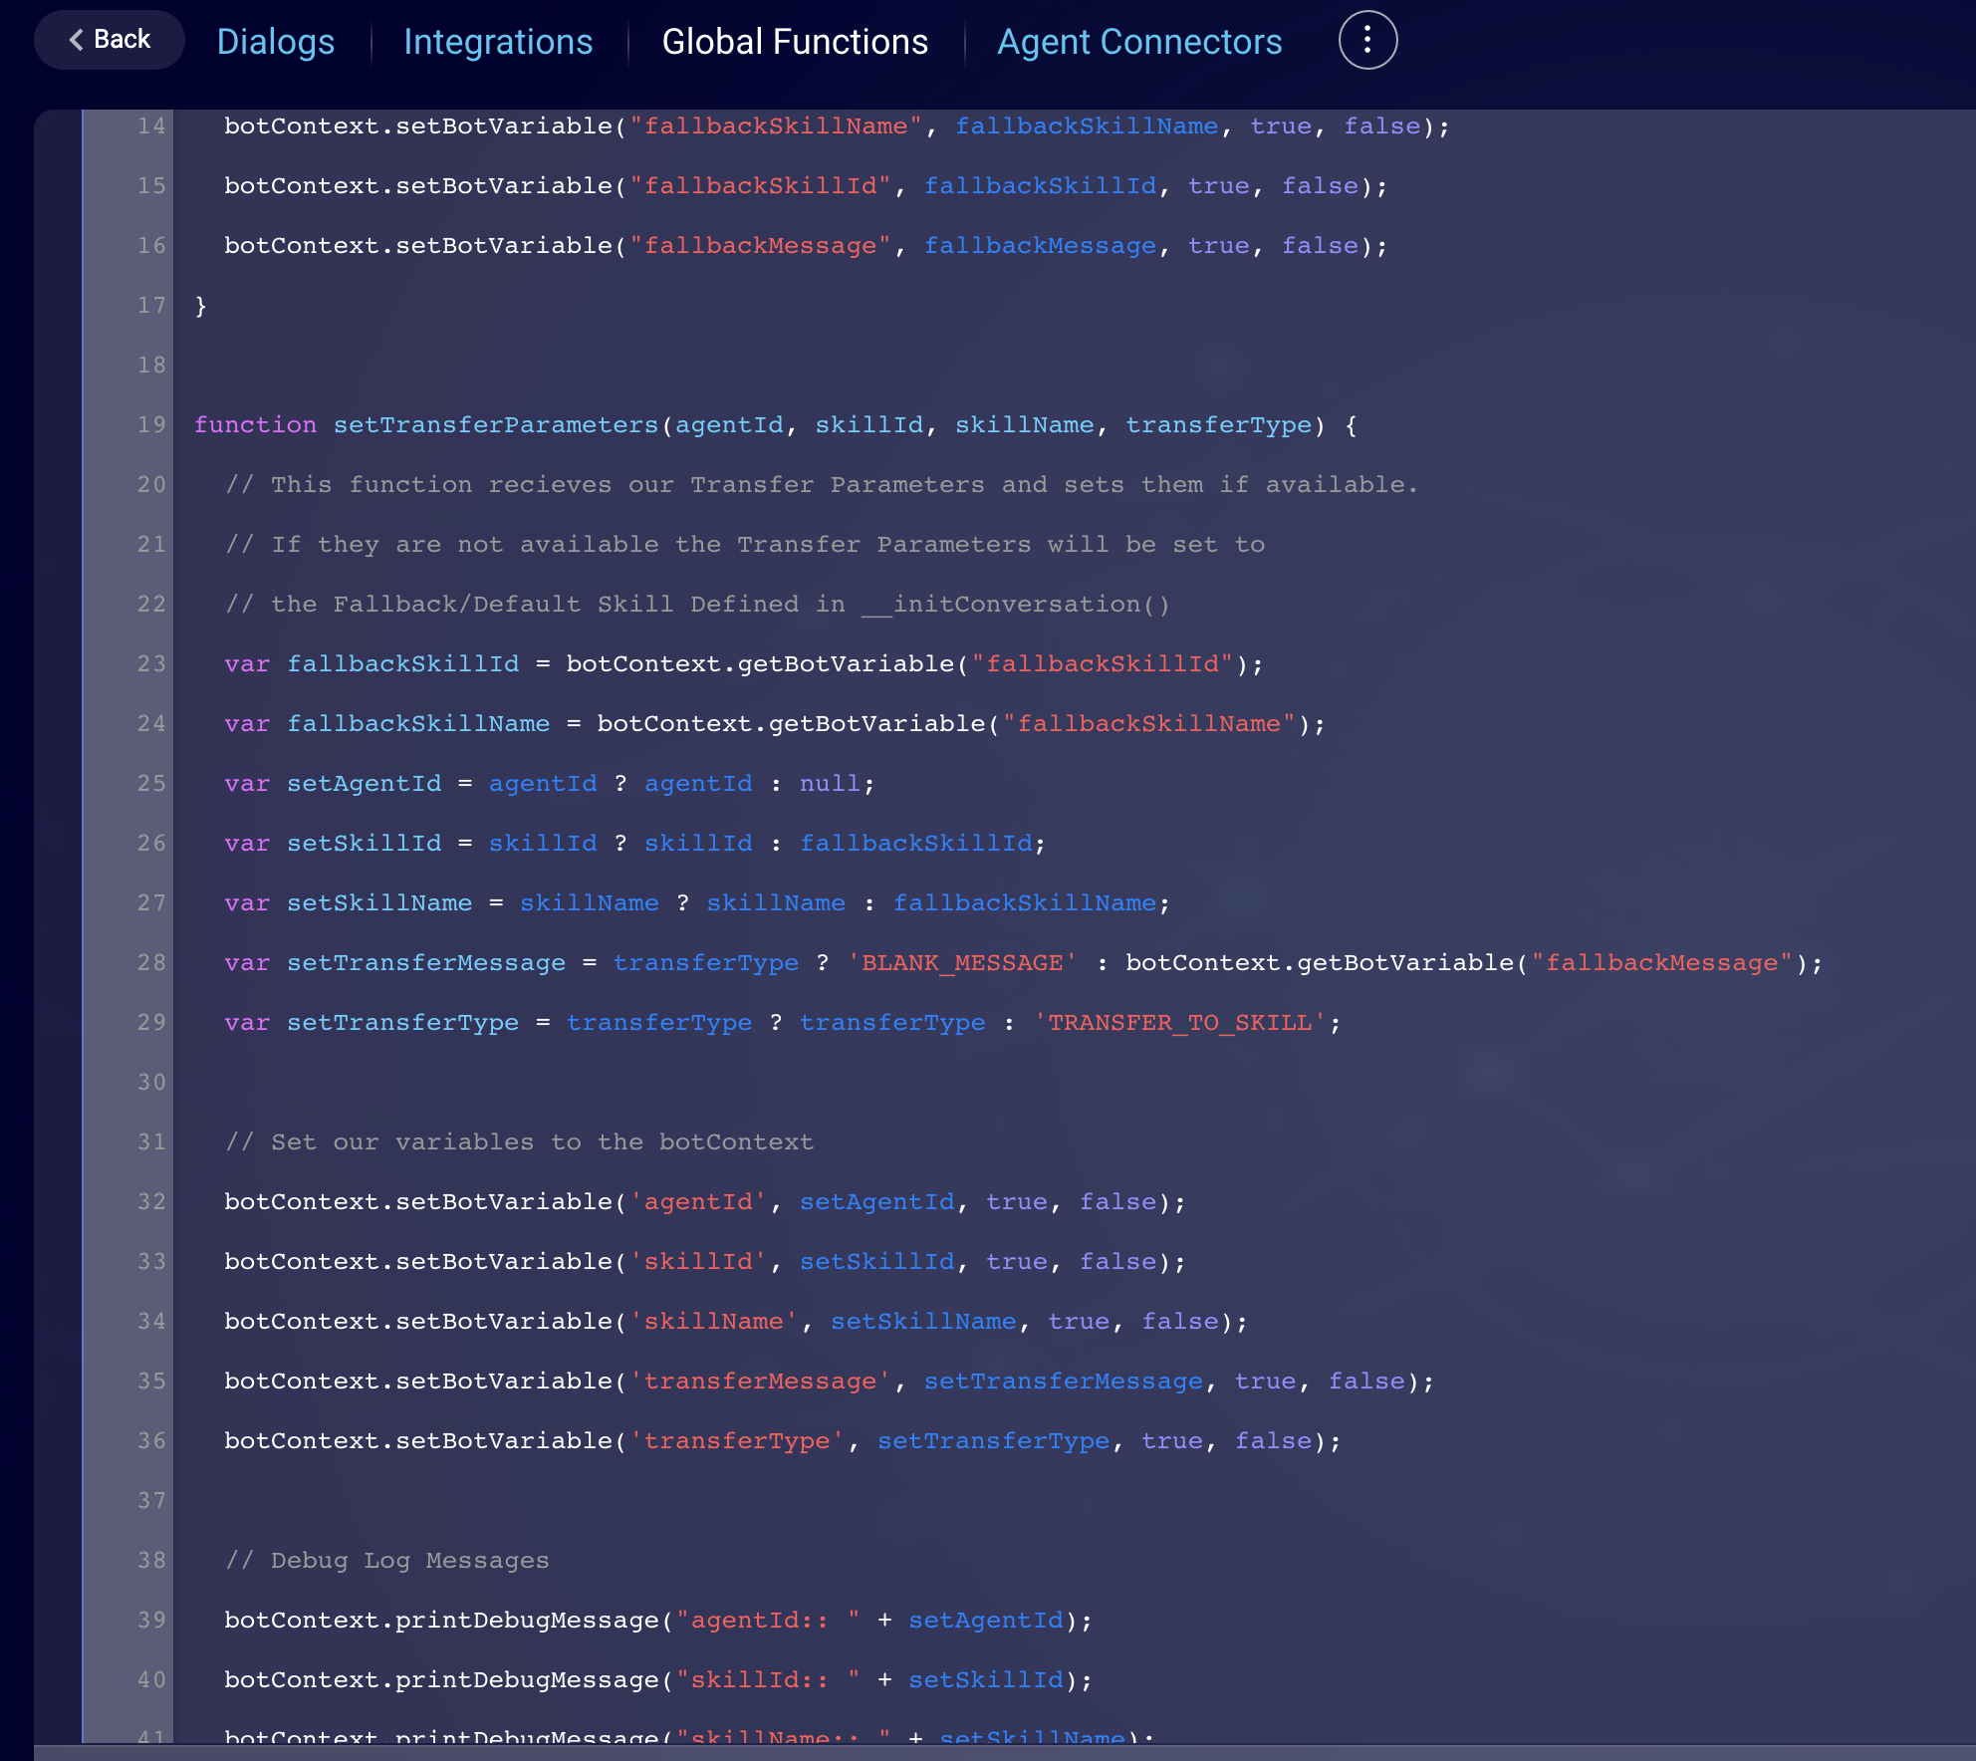This screenshot has width=1976, height=1761.
Task: Click "fallbackSkillName" string on line 14
Action: click(776, 126)
